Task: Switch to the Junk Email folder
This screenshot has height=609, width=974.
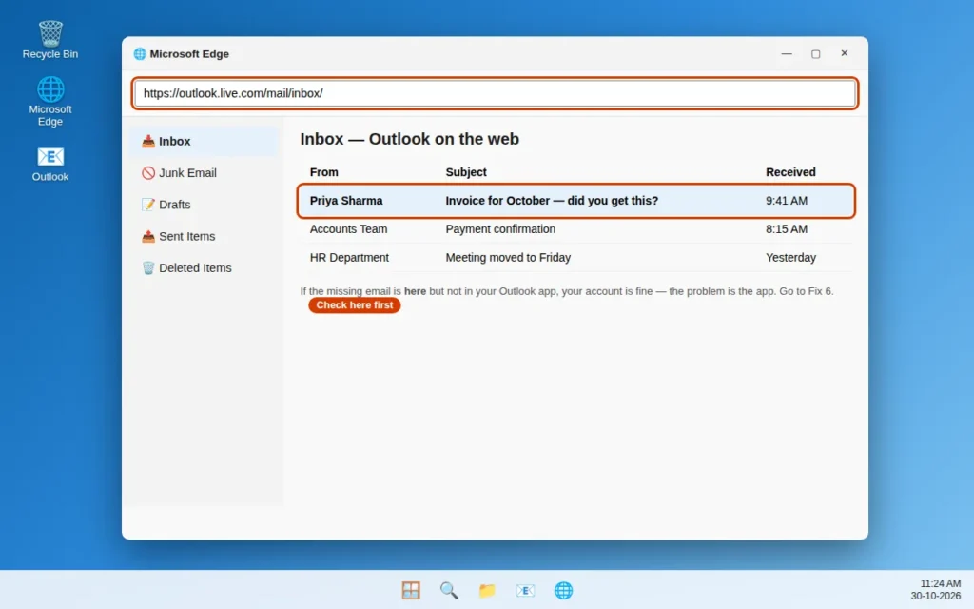Action: pyautogui.click(x=204, y=173)
